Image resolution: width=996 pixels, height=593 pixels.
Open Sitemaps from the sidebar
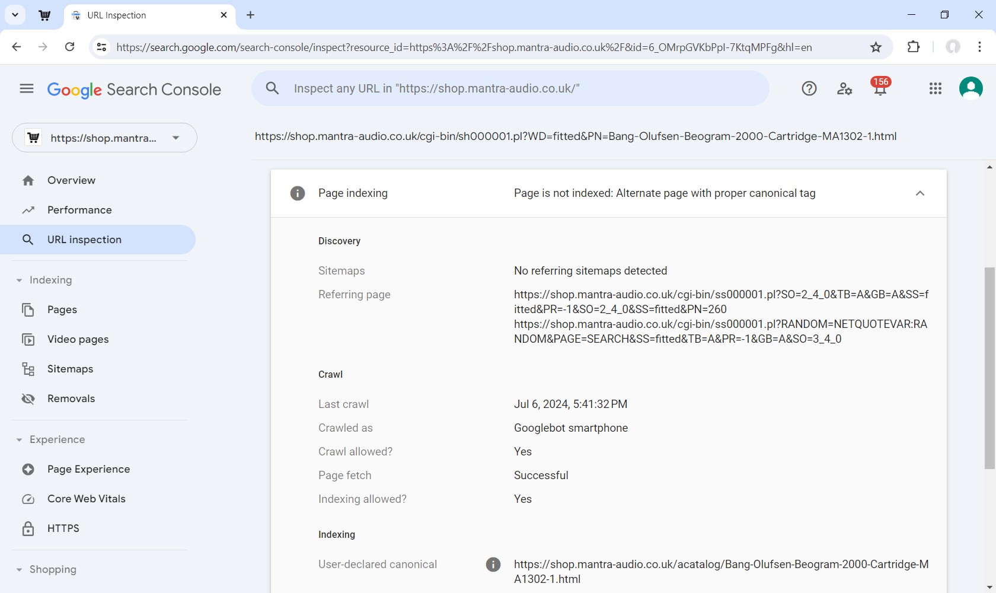(x=70, y=369)
